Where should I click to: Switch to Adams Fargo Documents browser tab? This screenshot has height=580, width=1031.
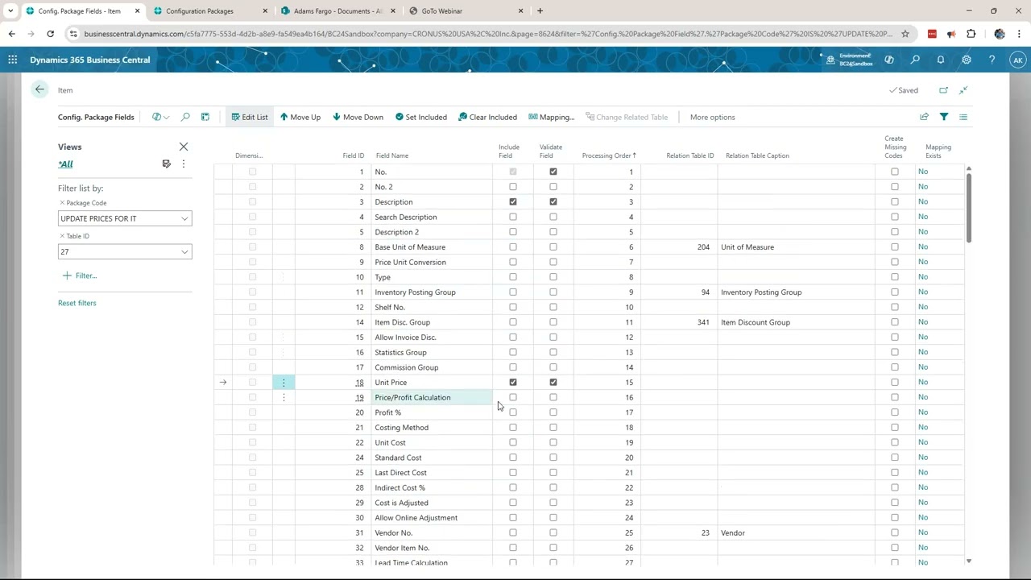point(337,10)
